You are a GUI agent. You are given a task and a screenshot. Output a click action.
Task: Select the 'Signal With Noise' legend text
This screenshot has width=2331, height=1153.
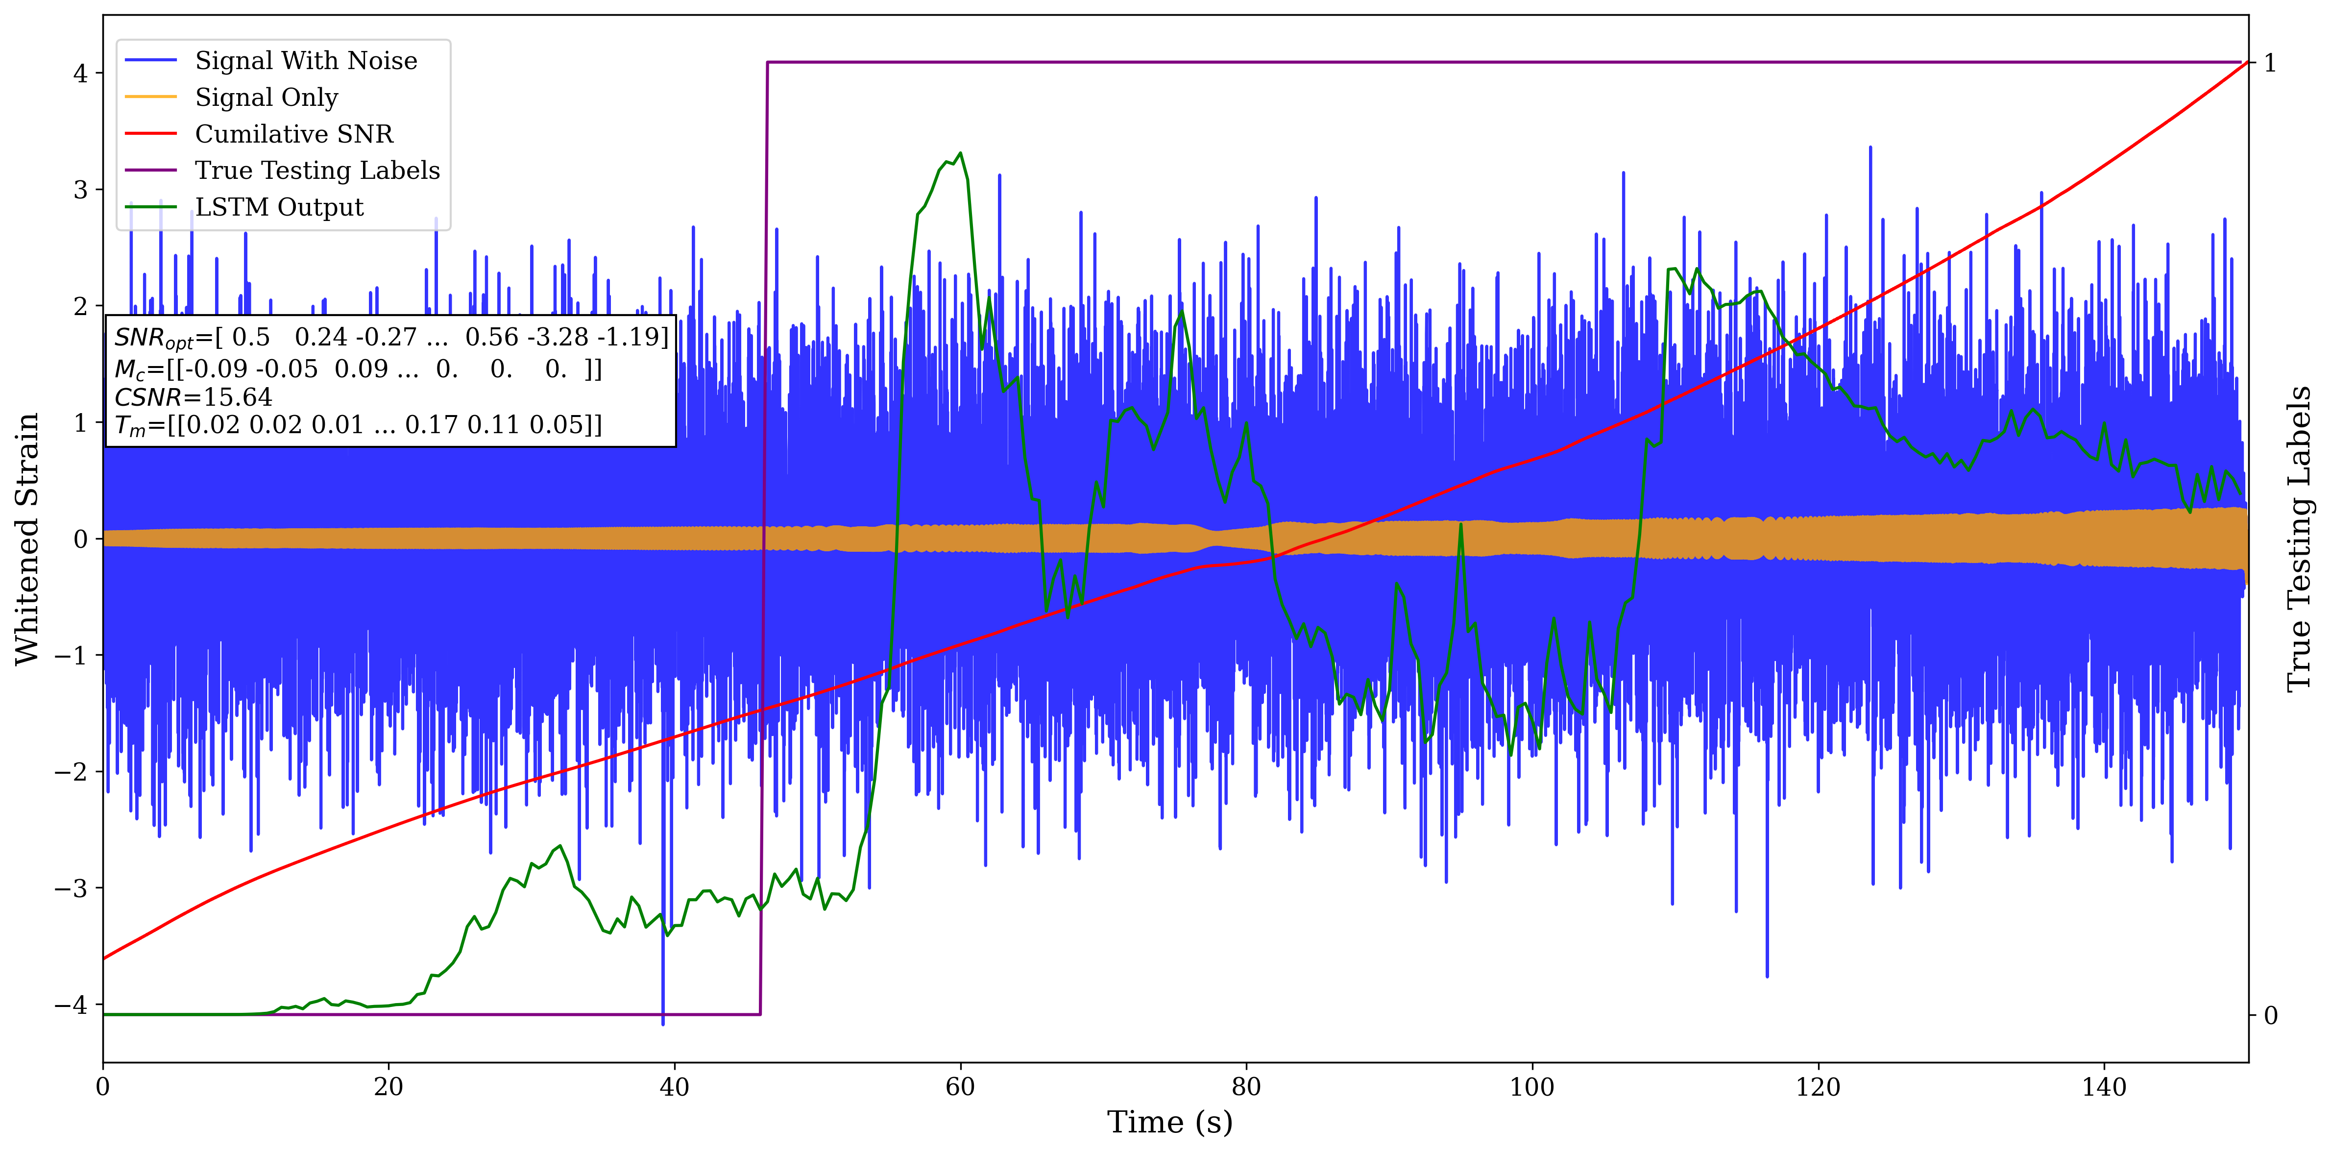point(306,61)
